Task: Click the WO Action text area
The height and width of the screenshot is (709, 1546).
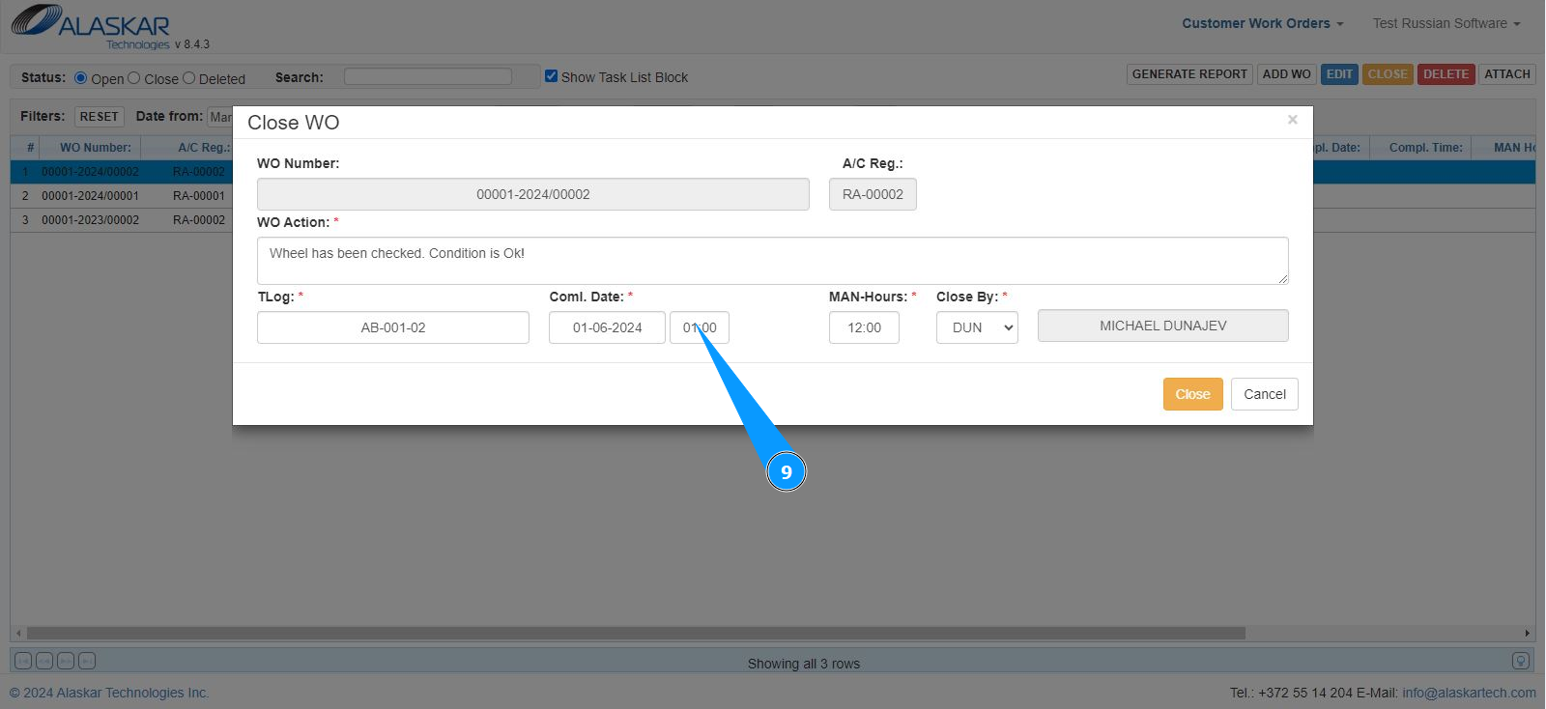Action: click(x=772, y=261)
